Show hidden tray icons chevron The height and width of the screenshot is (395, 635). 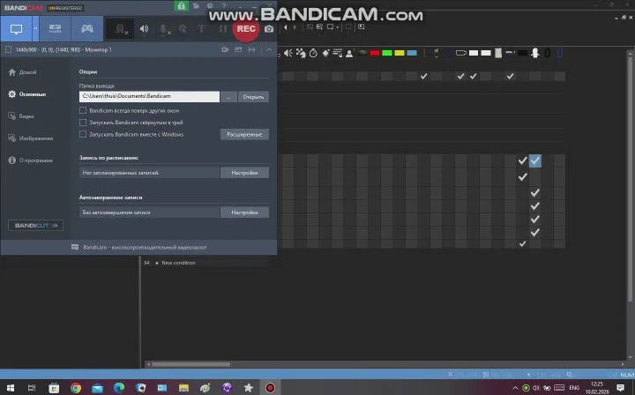click(515, 388)
